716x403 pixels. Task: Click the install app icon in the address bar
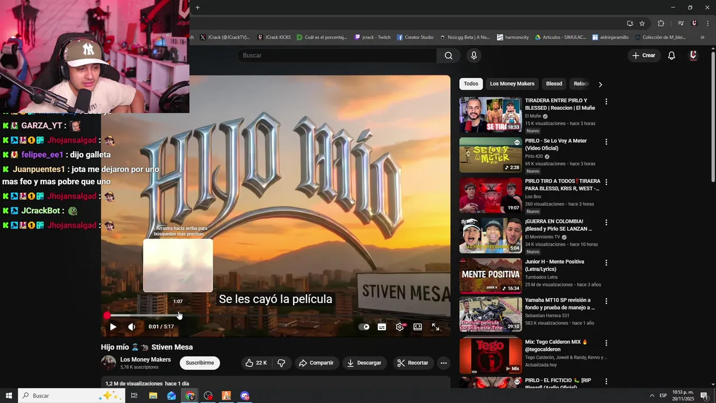click(x=630, y=24)
